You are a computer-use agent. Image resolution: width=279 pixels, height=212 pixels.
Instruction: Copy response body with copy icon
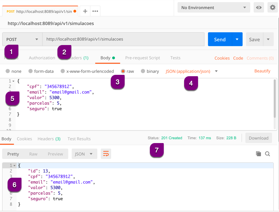(258, 153)
